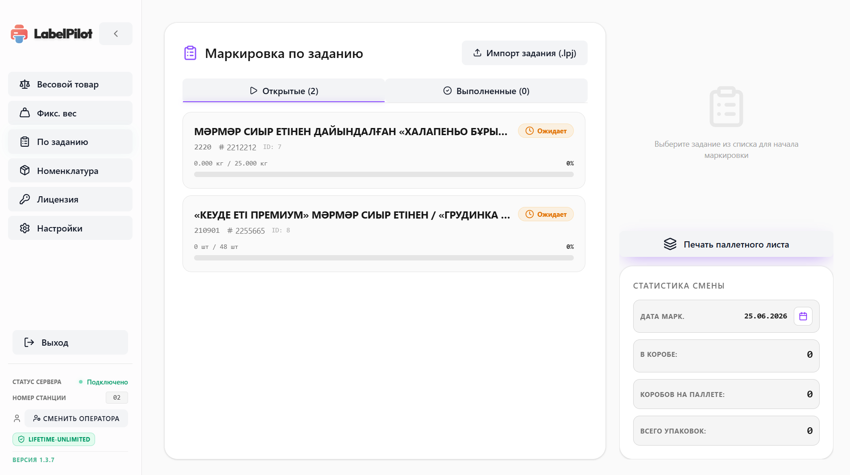Image resolution: width=850 pixels, height=475 pixels.
Task: Click the shield icon in the license badge
Action: coord(21,439)
